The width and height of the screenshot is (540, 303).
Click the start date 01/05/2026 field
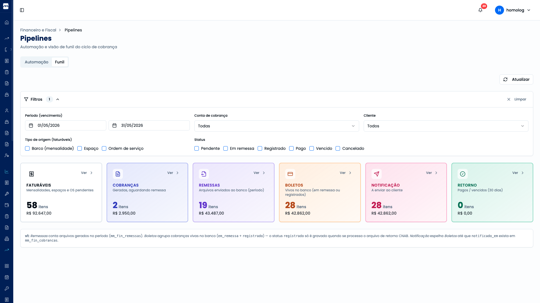click(66, 125)
